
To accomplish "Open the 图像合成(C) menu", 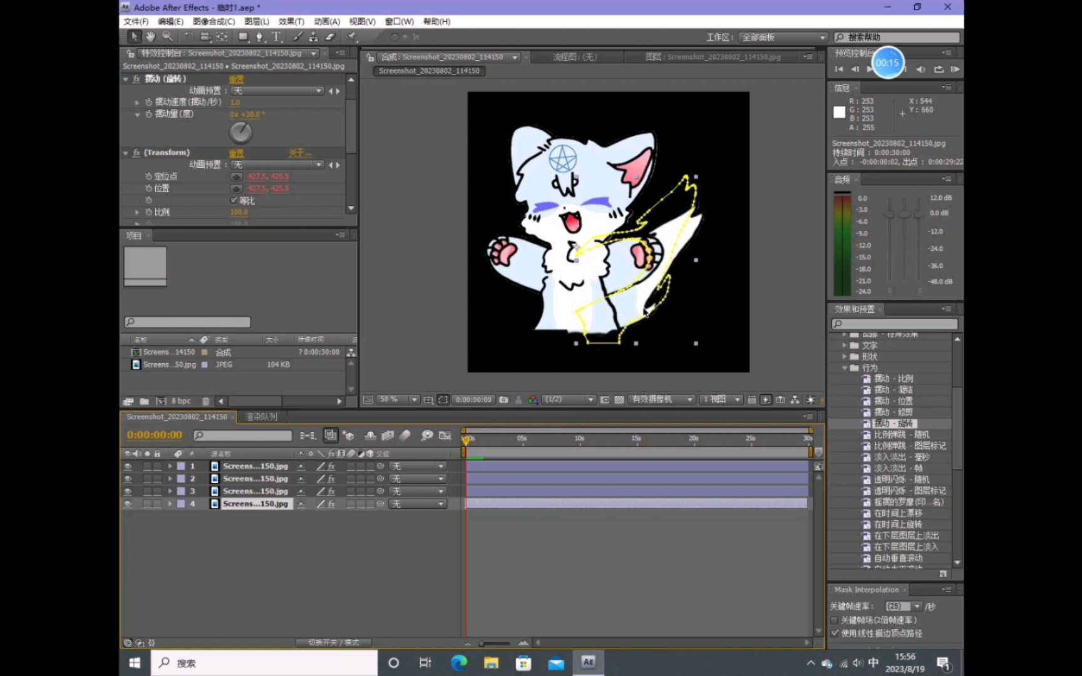I will click(214, 21).
